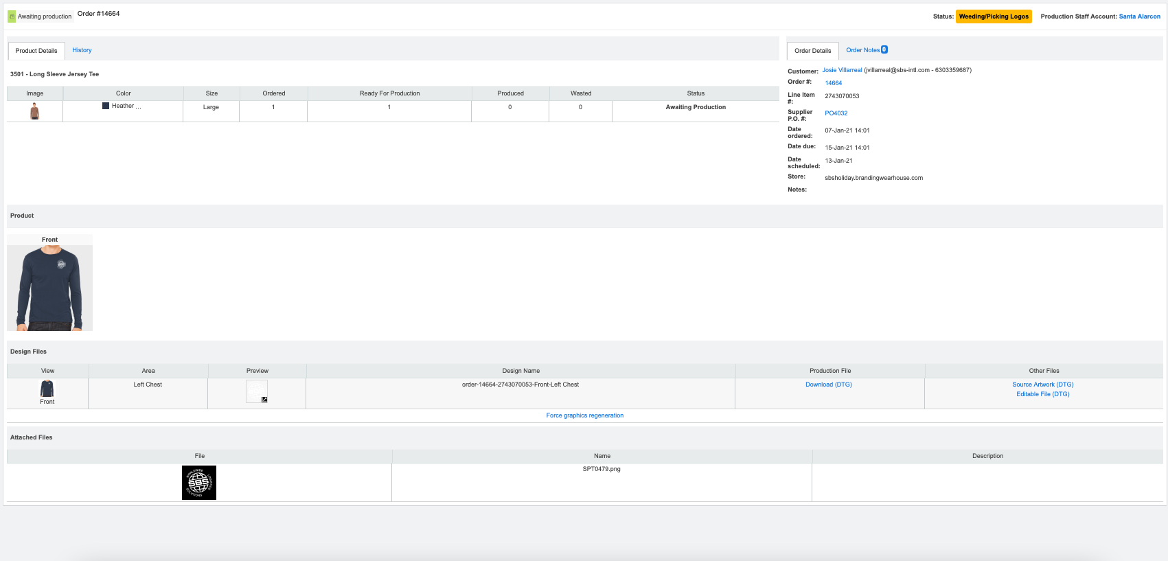This screenshot has width=1168, height=561.
Task: Click the Front view thumbnail in Design Files
Action: 47,389
